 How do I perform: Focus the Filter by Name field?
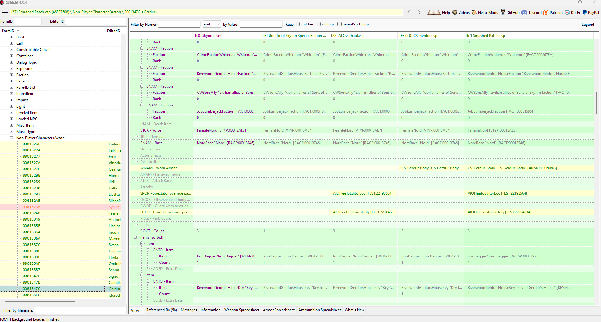179,24
